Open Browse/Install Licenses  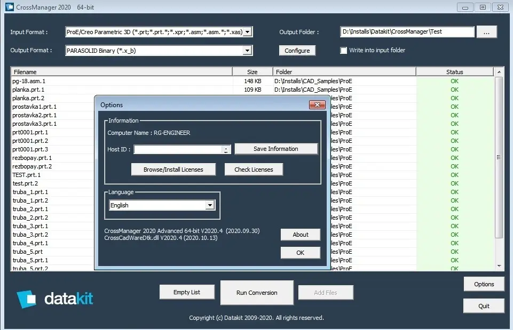click(x=173, y=170)
